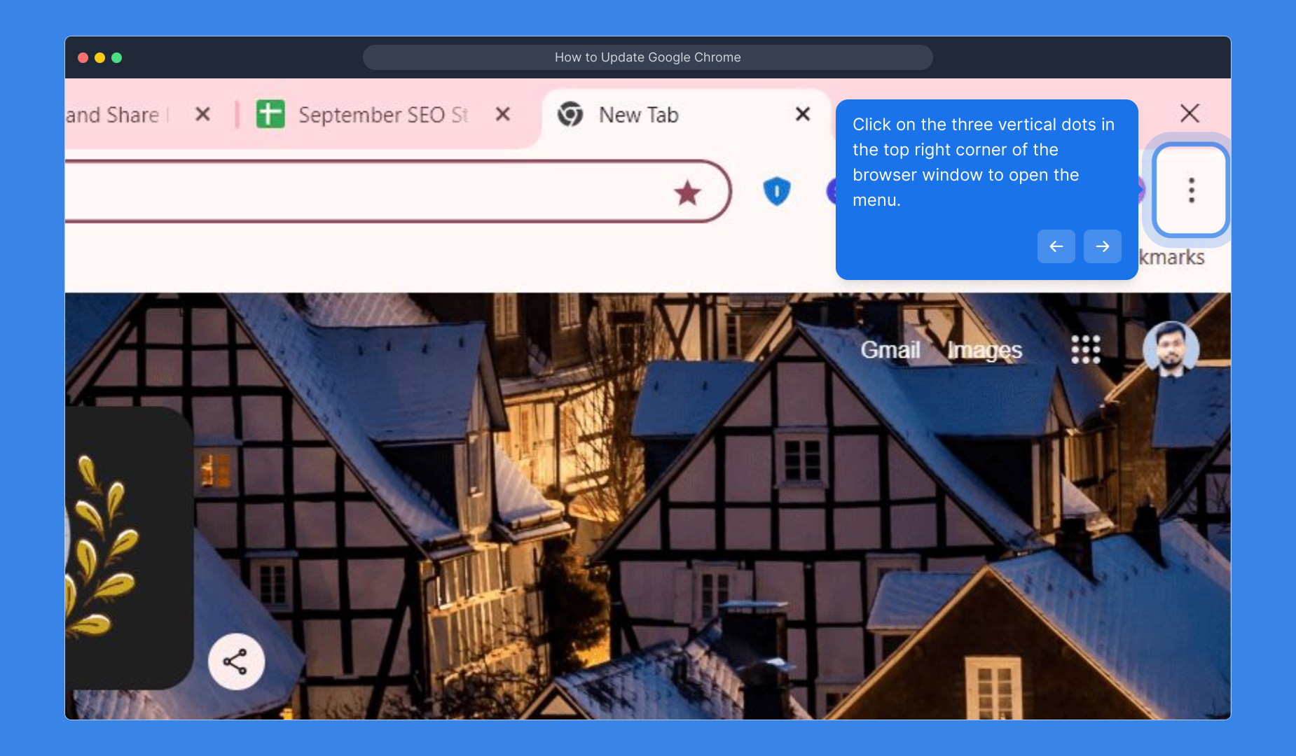Open the Images link

[984, 350]
